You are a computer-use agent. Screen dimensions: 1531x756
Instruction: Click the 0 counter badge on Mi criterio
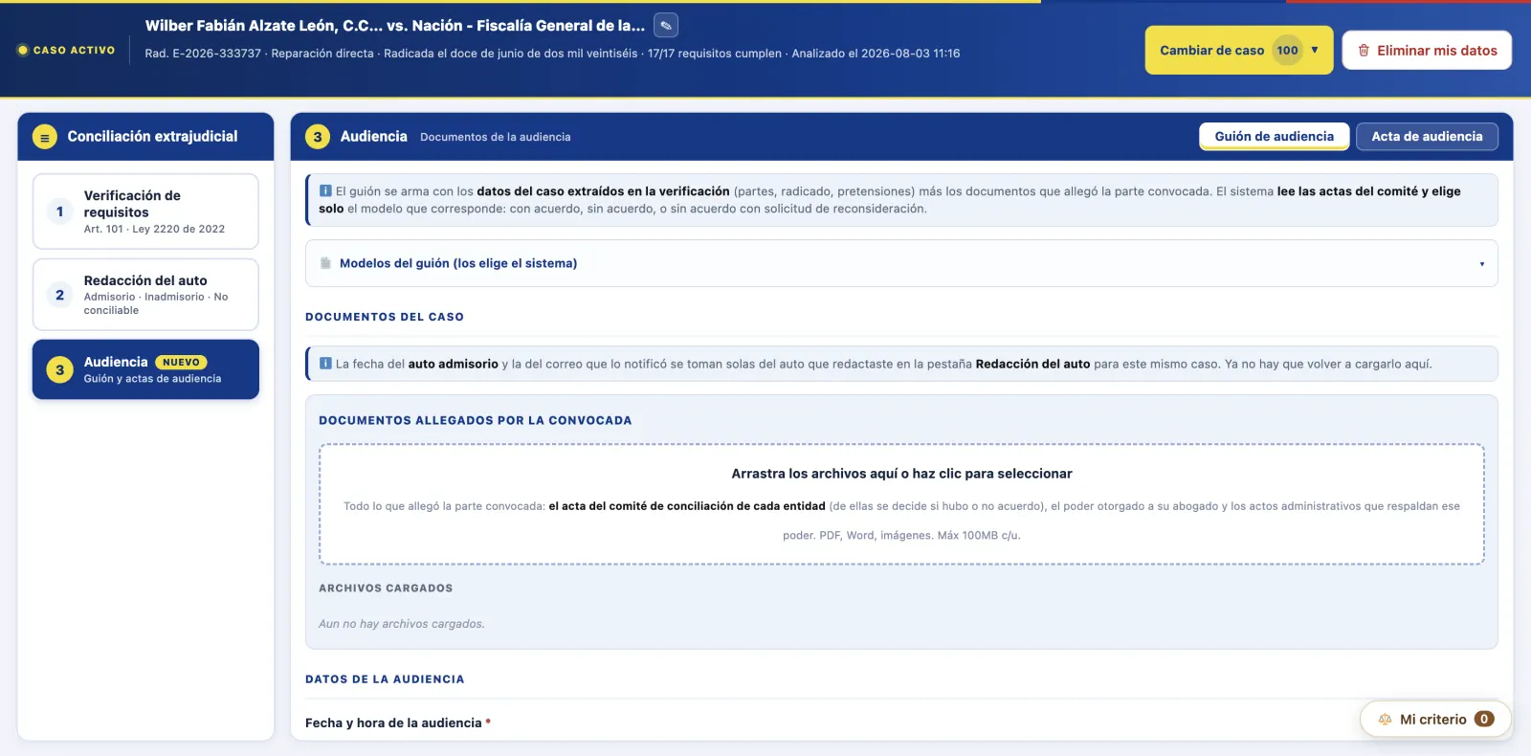tap(1484, 720)
